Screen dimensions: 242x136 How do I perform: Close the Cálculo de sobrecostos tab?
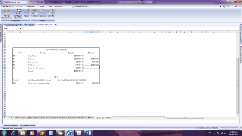56,24
